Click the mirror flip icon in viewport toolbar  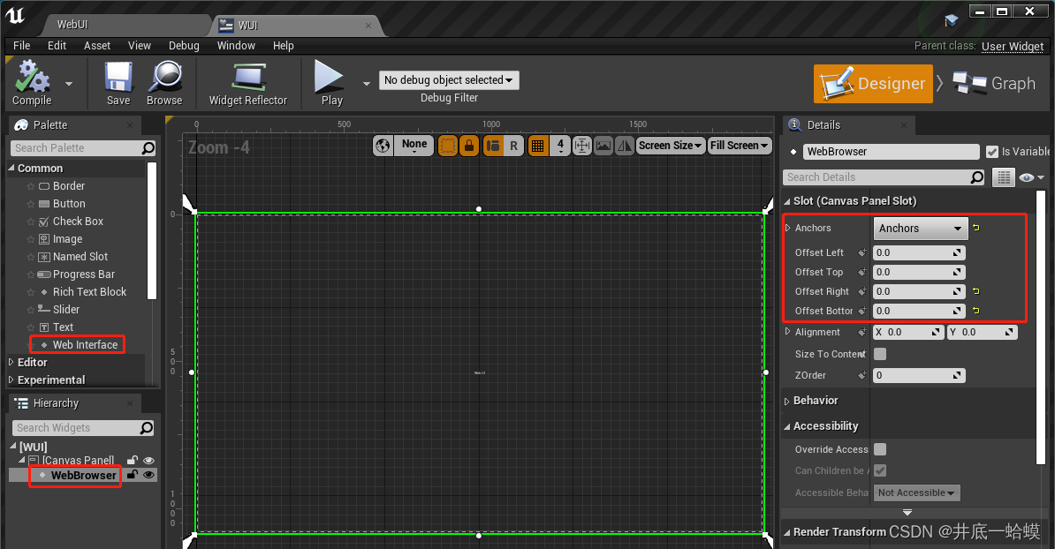pyautogui.click(x=625, y=145)
